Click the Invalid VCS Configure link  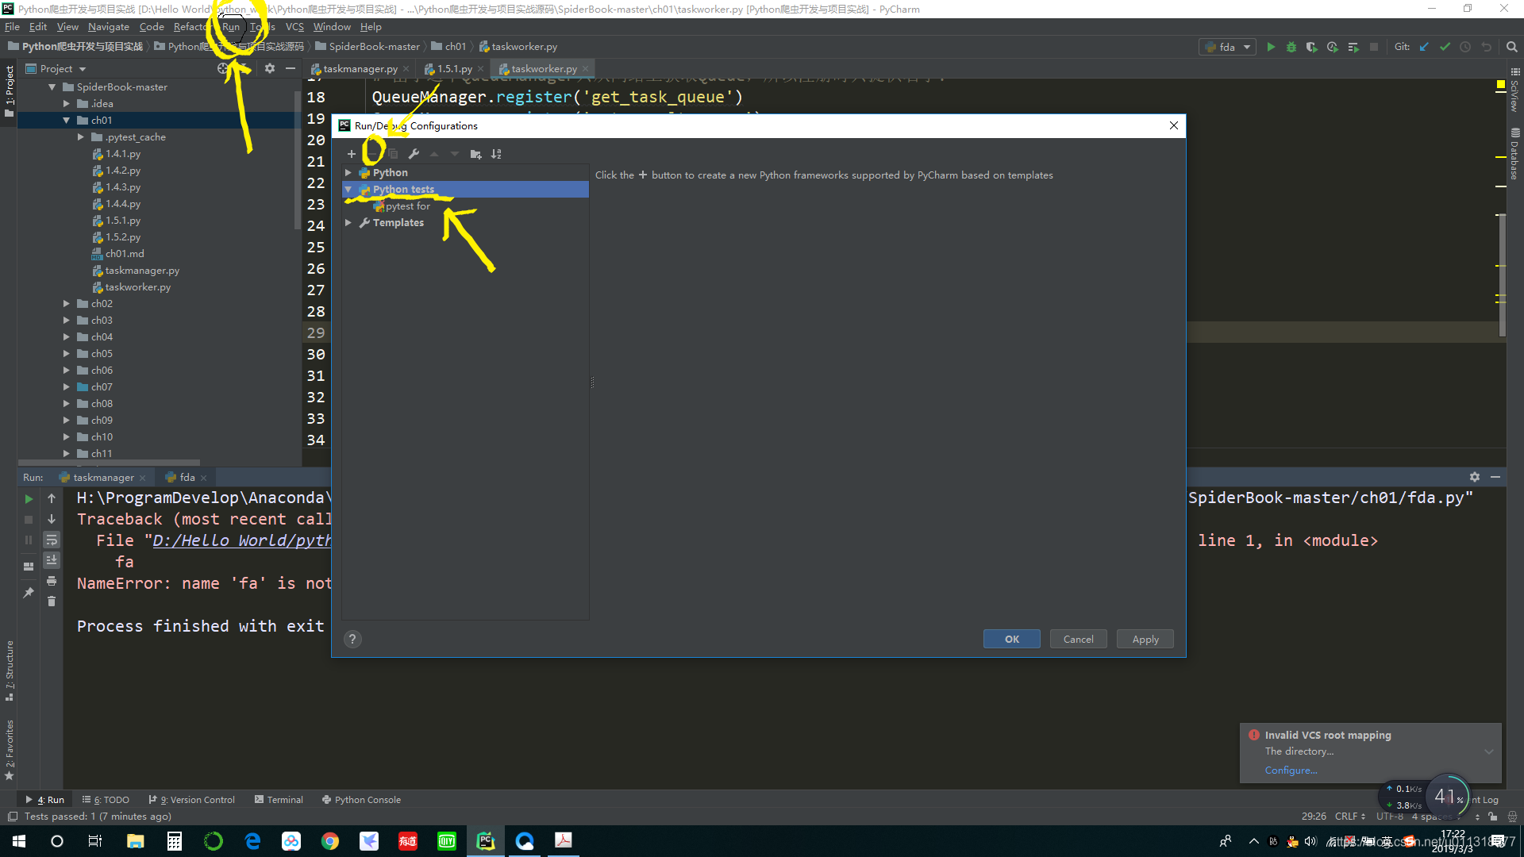pyautogui.click(x=1290, y=771)
